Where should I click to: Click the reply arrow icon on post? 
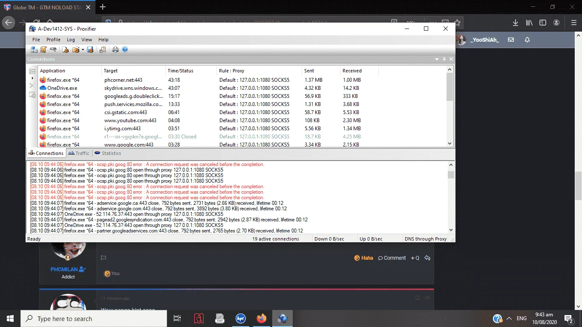pos(427,258)
